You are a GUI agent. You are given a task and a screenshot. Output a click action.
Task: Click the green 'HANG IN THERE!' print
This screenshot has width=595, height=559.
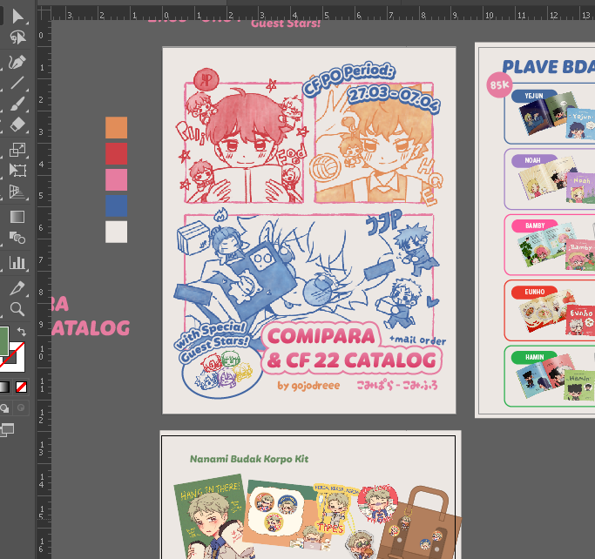click(211, 516)
